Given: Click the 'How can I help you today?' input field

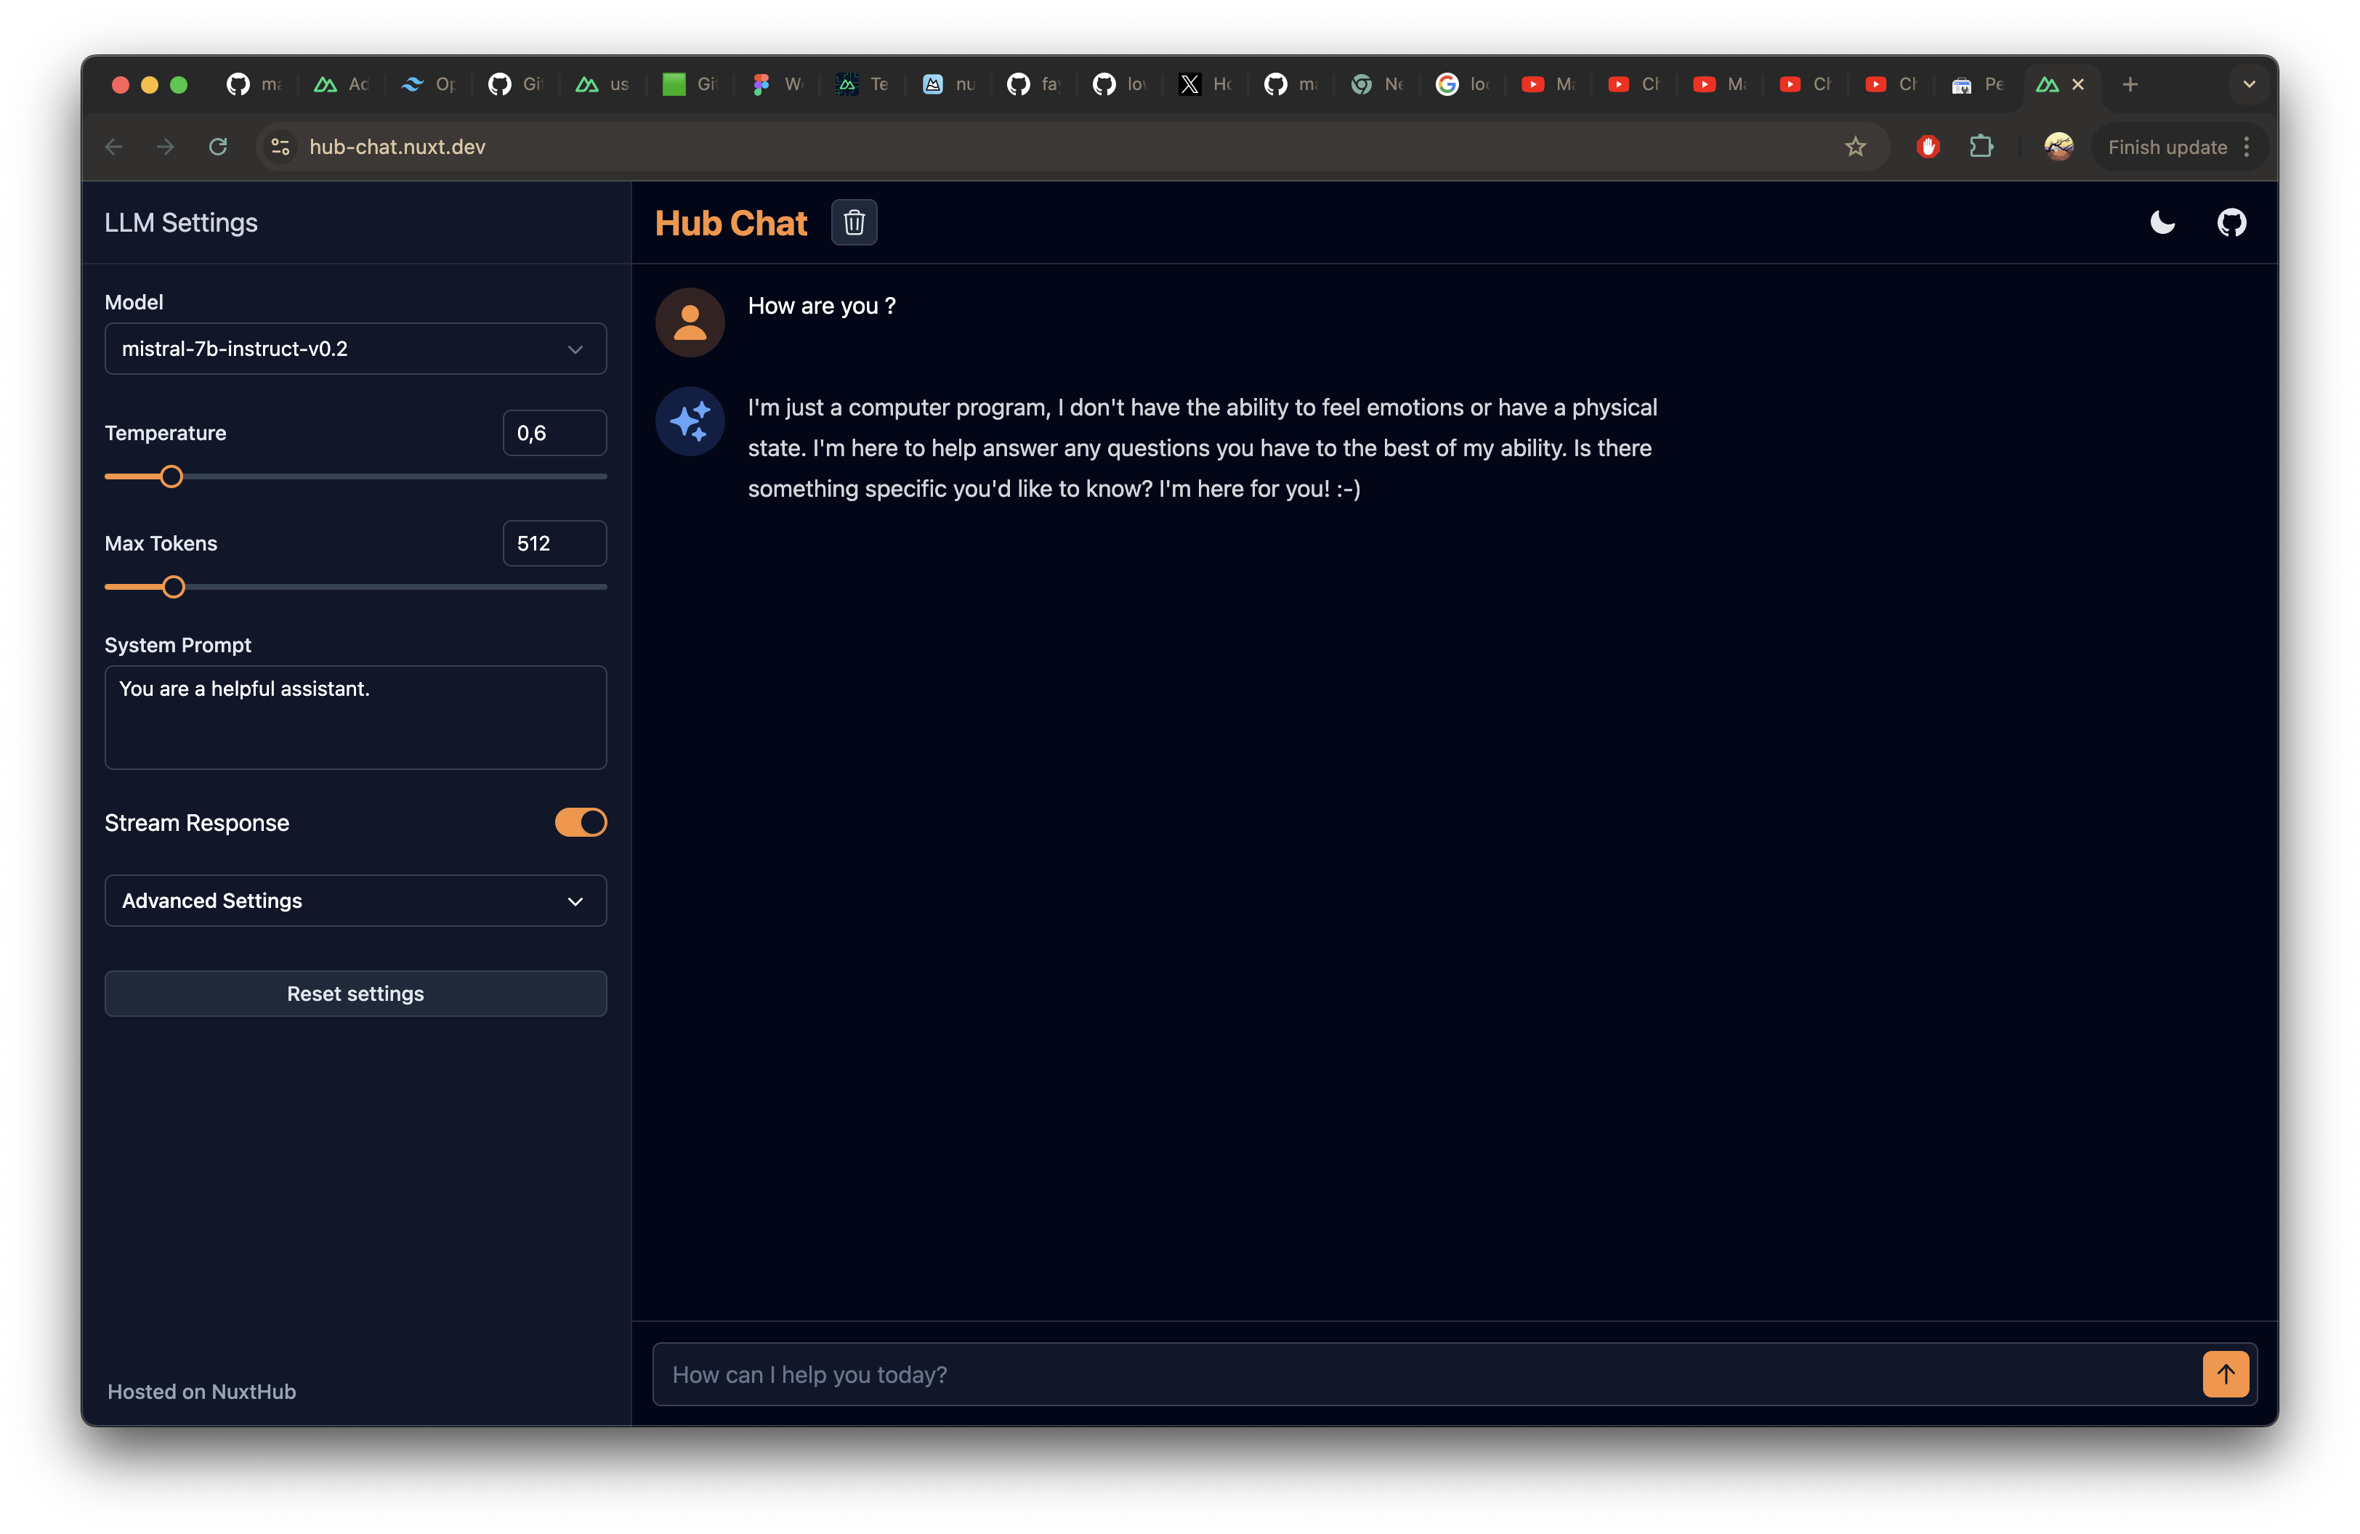Looking at the screenshot, I should point(1389,1373).
